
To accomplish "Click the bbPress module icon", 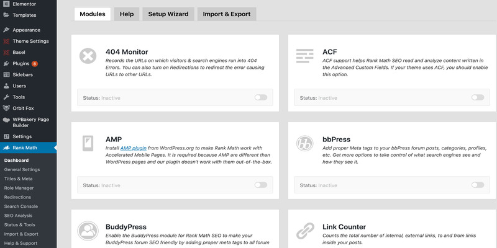I will pyautogui.click(x=304, y=143).
